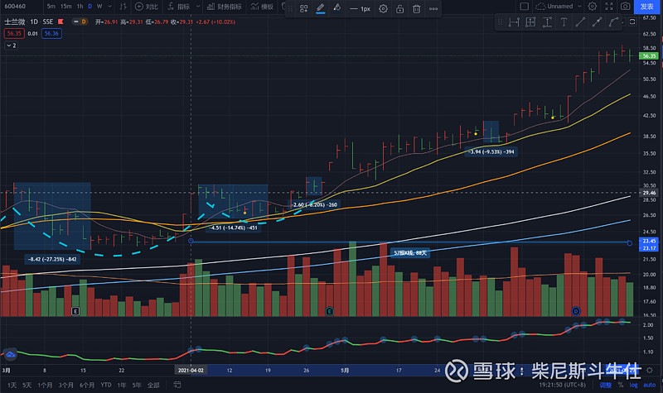The width and height of the screenshot is (663, 393).
Task: Select the date range measure tool
Action: click(x=514, y=22)
